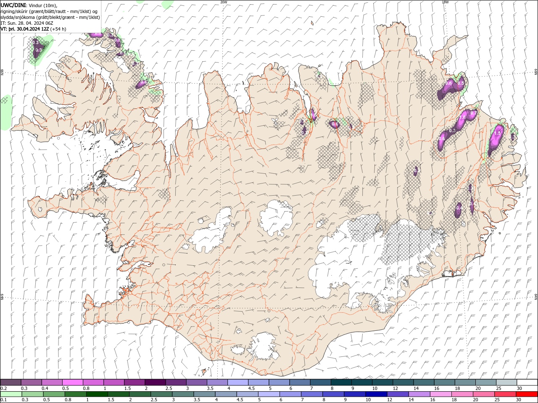Click the 30 label in top legend row
Screen dimensions: 538x403
click(519, 388)
